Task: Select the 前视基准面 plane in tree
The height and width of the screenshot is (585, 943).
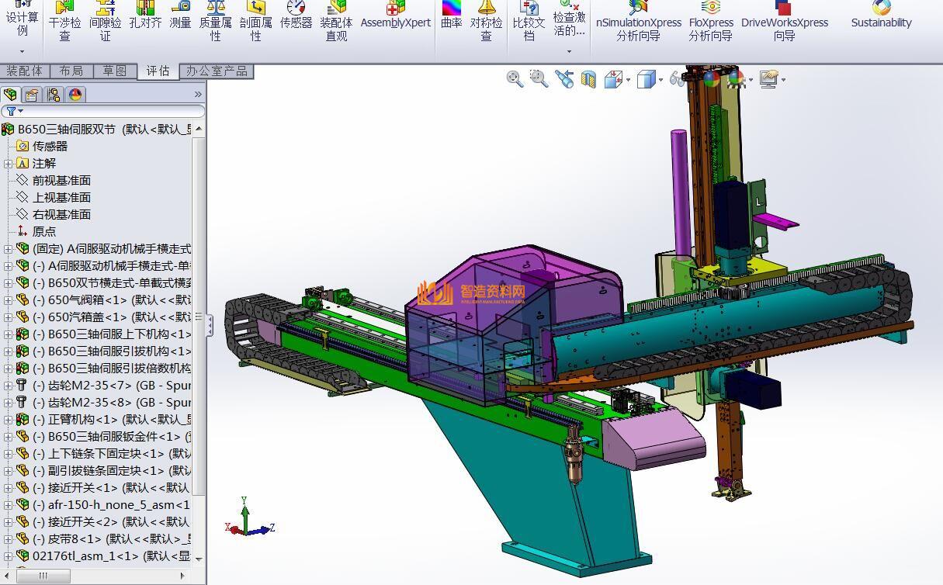Action: tap(61, 180)
